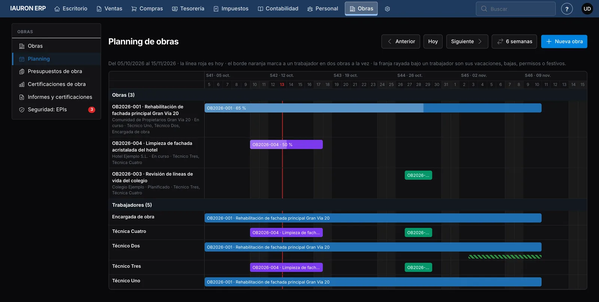Select the Obras top menu tab

(x=361, y=9)
